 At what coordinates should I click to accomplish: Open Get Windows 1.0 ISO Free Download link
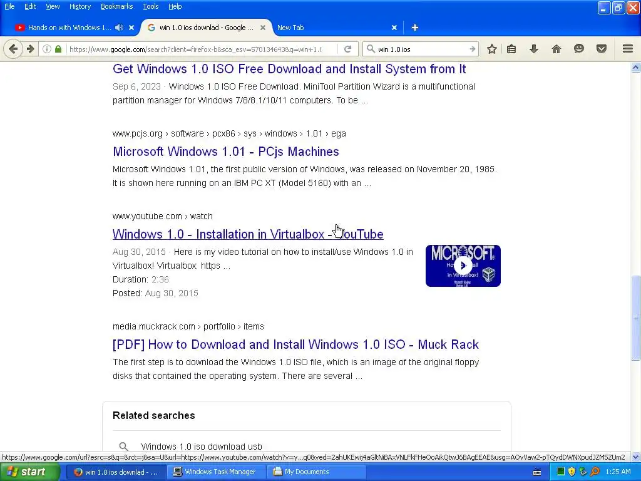click(289, 69)
